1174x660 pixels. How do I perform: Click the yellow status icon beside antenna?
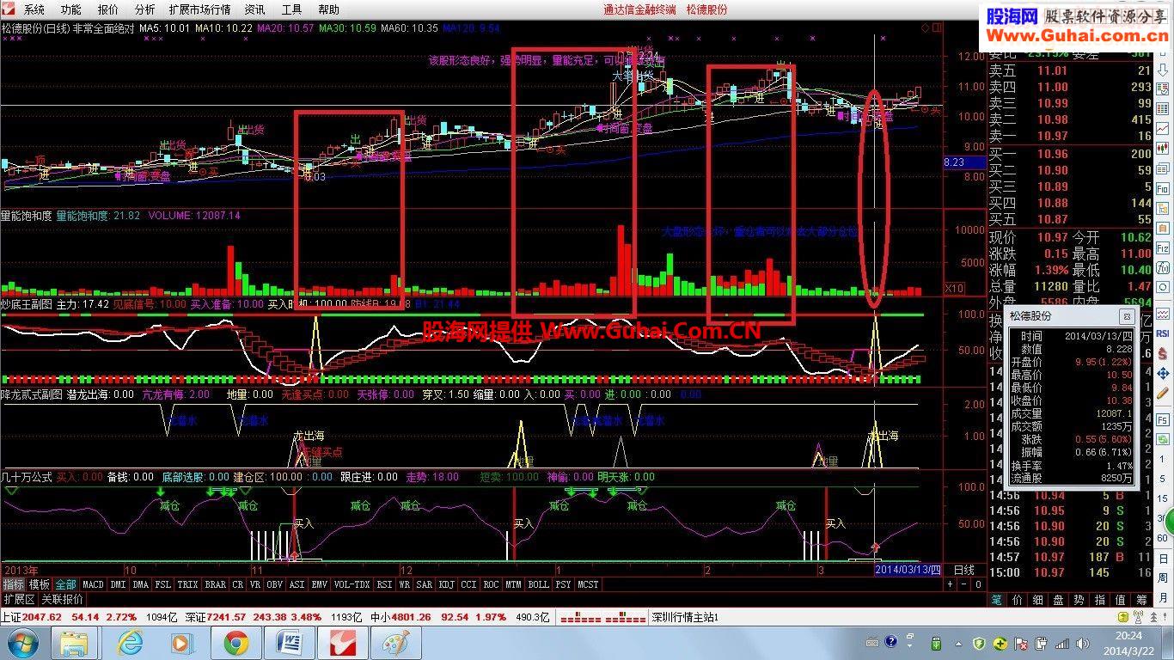click(1122, 617)
